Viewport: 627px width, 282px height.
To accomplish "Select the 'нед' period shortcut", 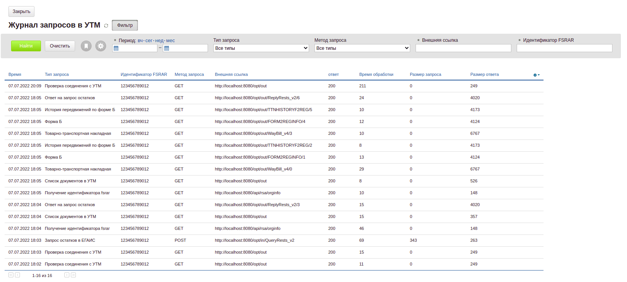I will click(159, 41).
